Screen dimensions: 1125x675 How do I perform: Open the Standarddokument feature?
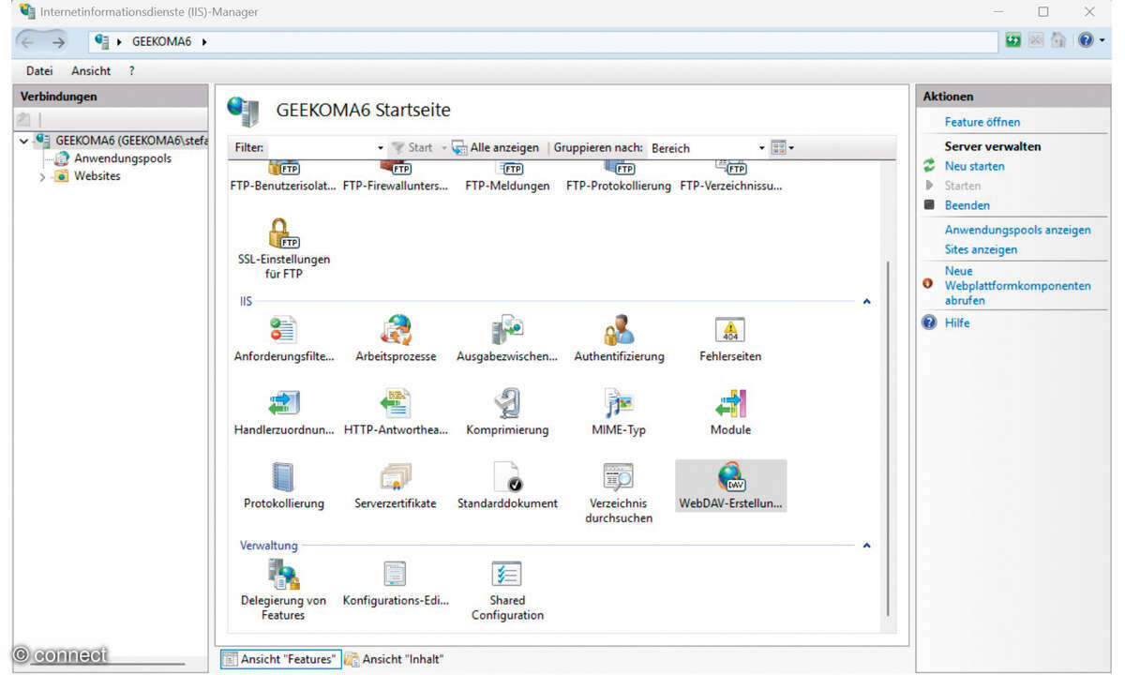click(507, 486)
